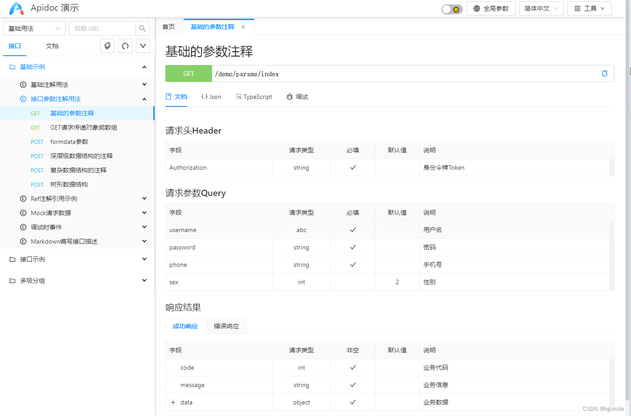Click the password field cell
The height and width of the screenshot is (416, 631).
pyautogui.click(x=219, y=247)
